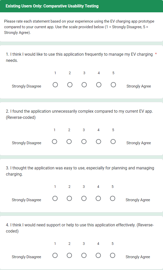Select rating 1 for question 1
Screen dimensions: 163x270
click(55, 84)
